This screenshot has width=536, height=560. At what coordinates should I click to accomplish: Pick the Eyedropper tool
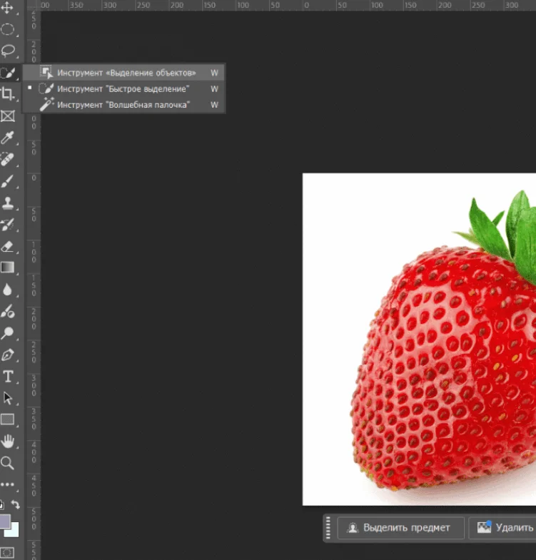(x=8, y=137)
